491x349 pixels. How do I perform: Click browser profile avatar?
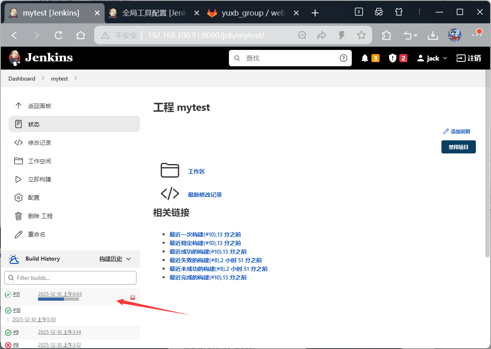(455, 35)
